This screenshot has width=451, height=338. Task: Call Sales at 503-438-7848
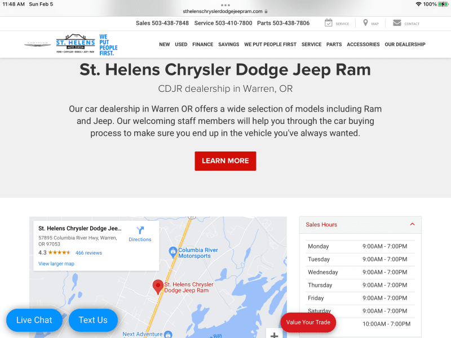[162, 23]
